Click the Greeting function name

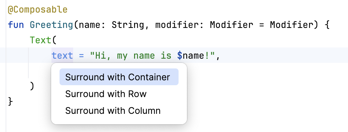[51, 25]
